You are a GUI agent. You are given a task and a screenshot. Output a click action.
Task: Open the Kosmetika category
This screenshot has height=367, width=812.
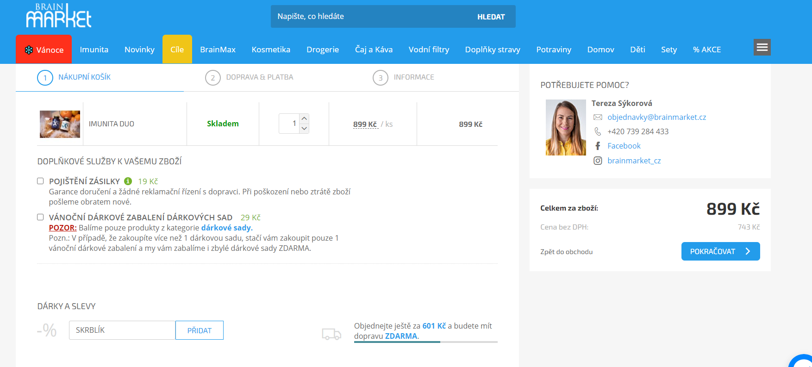271,50
